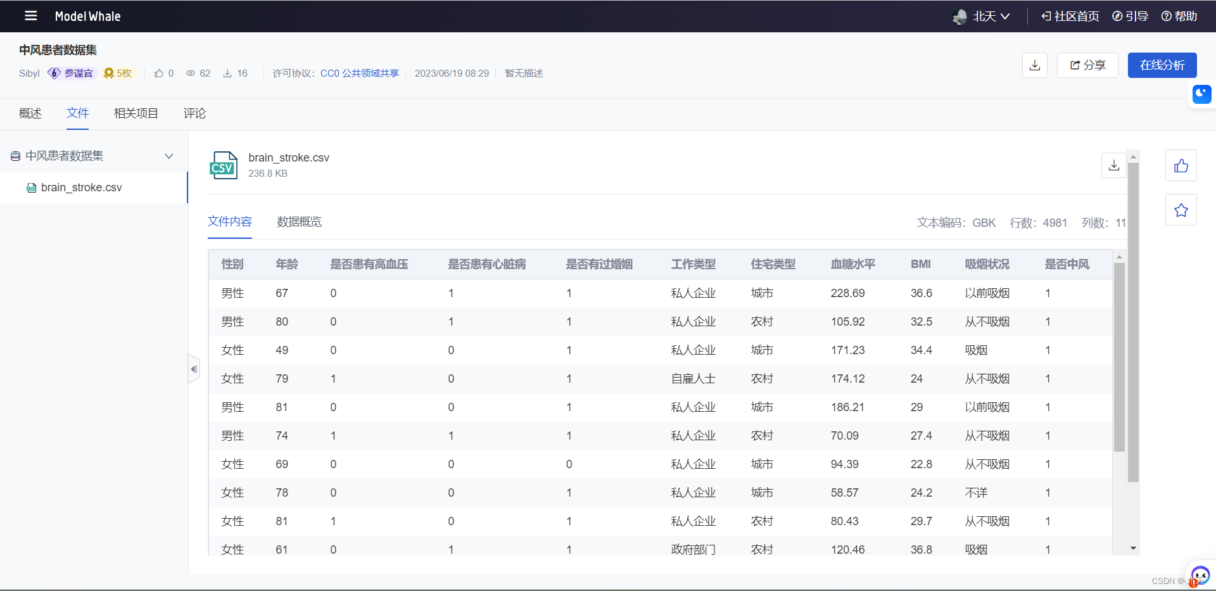Go to 社区首页 community home
The width and height of the screenshot is (1216, 591).
click(x=1070, y=16)
